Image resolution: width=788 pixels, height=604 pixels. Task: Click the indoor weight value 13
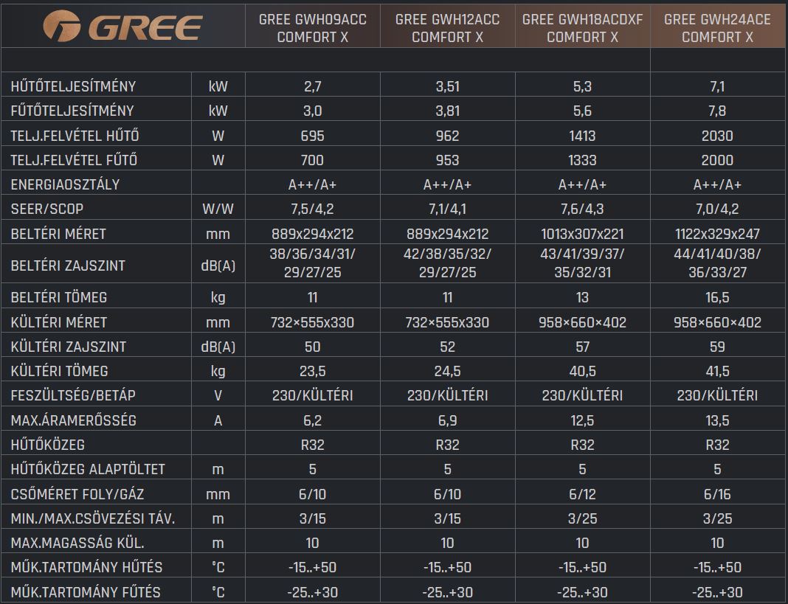(x=582, y=297)
